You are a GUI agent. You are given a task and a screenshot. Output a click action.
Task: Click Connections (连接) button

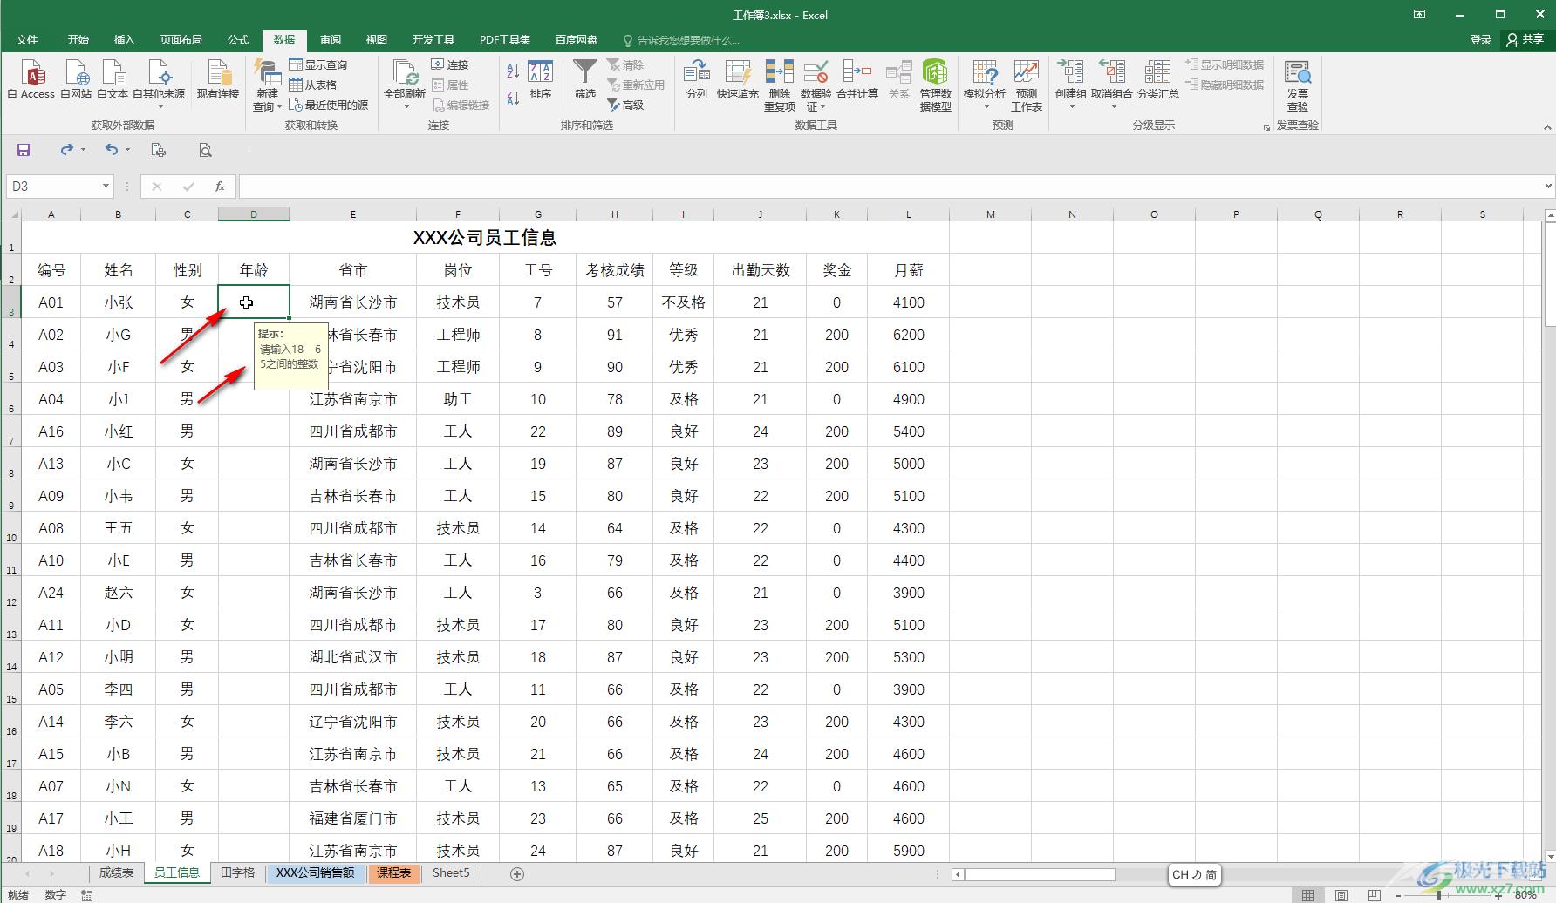click(450, 64)
